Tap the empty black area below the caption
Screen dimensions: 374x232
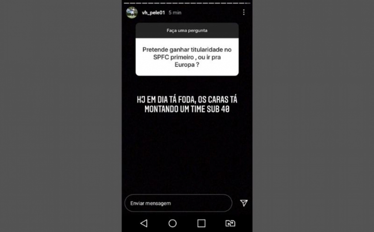point(187,152)
